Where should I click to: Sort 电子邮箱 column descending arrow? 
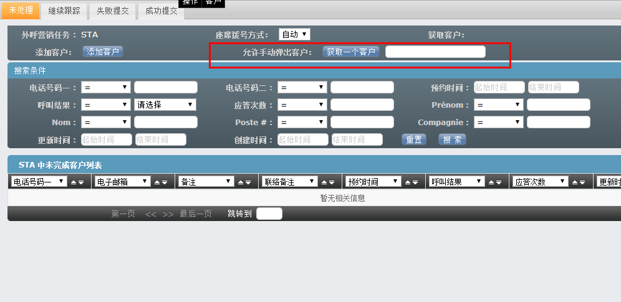(165, 182)
